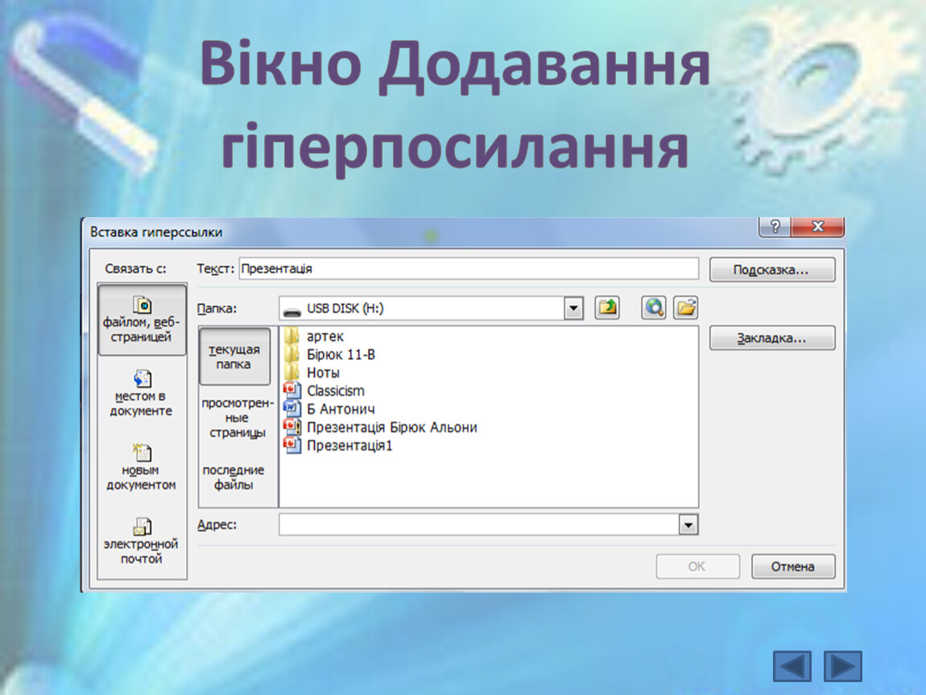Viewport: 926px width, 695px height.
Task: Go to previous slide arrow
Action: click(x=792, y=666)
